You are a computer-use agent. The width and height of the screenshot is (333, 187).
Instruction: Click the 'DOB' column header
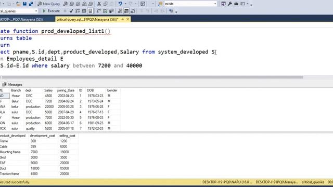click(x=90, y=90)
